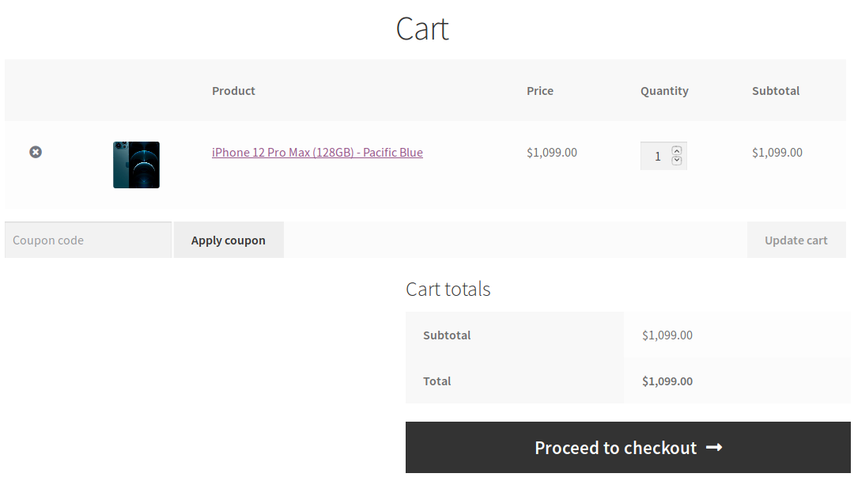Screen dimensions: 854x481
Task: Select the Quantity column header
Action: click(x=664, y=91)
